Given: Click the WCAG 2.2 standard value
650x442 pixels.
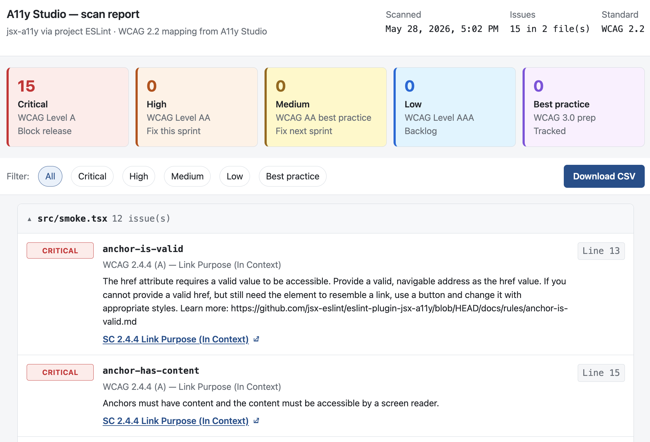Looking at the screenshot, I should point(623,29).
